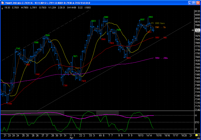The height and width of the screenshot is (140, 201).
Task: Click the 8023 swing high label
Action: point(94,21)
